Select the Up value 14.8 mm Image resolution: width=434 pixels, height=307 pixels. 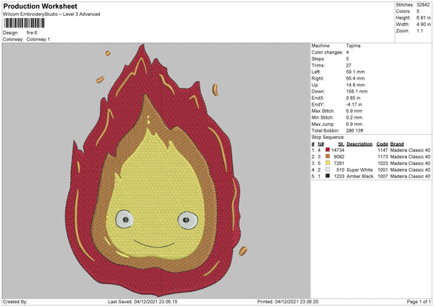355,85
